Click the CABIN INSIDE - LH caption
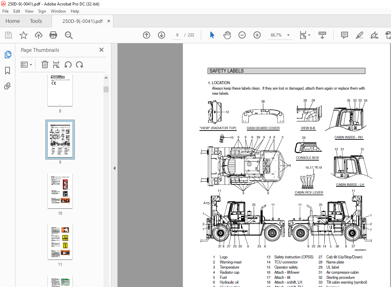Image resolution: width=391 pixels, height=287 pixels. pos(350,185)
